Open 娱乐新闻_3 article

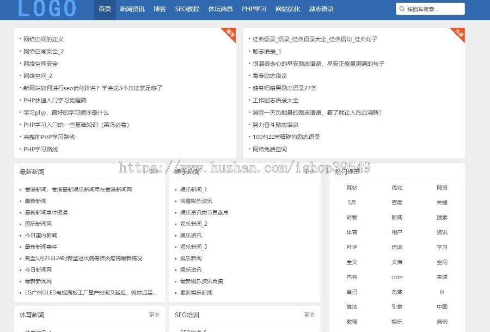point(193,247)
